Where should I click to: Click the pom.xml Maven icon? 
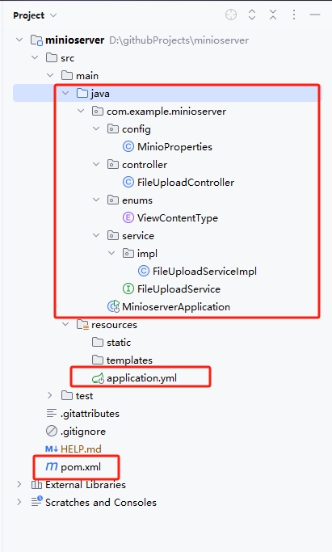(x=52, y=466)
